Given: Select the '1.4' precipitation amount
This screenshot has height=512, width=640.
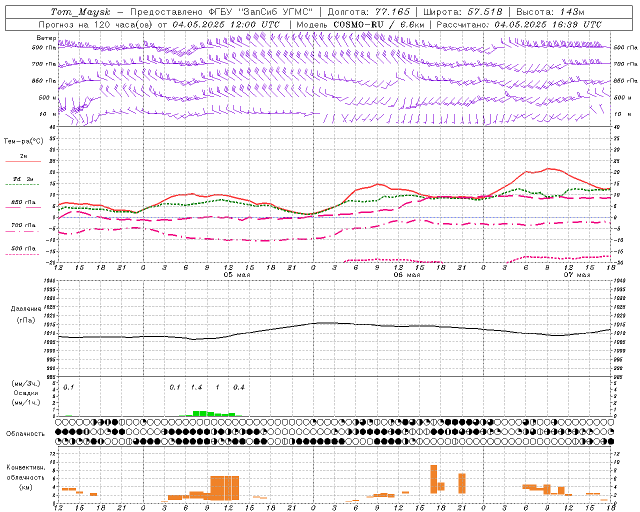Looking at the screenshot, I should pos(196,387).
